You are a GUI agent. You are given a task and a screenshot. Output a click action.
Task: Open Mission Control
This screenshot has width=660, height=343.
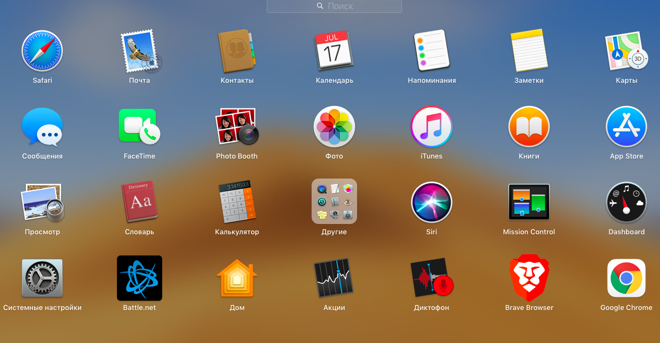coord(529,202)
